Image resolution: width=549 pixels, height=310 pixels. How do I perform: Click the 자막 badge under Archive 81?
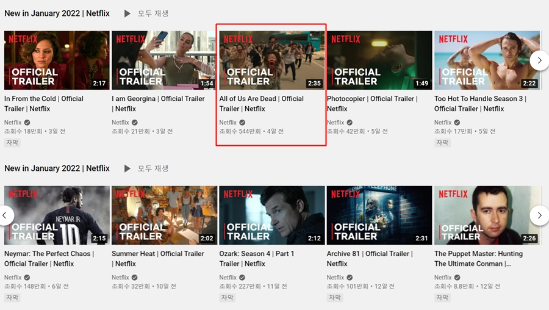(335, 298)
